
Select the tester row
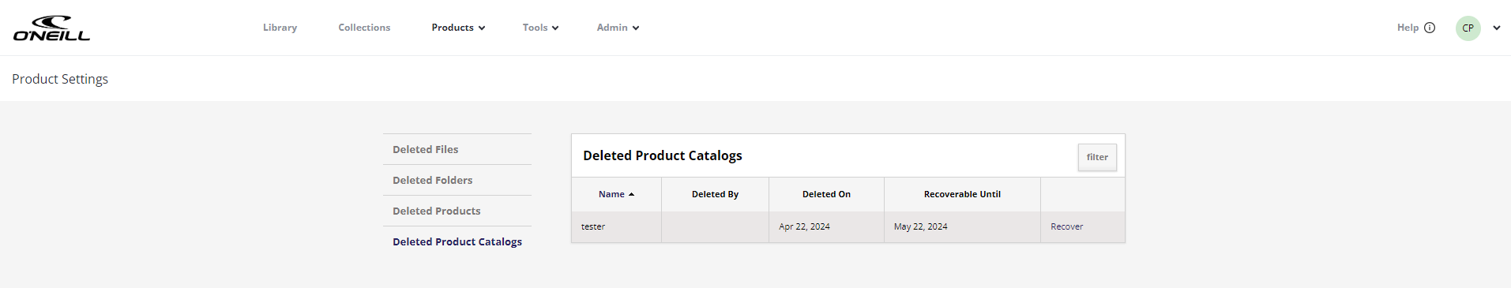(x=848, y=226)
